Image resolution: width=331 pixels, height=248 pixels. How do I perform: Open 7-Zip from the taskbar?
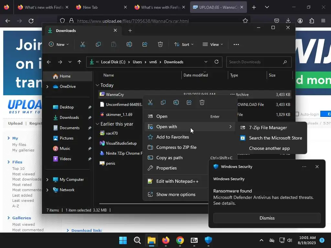click(x=194, y=240)
